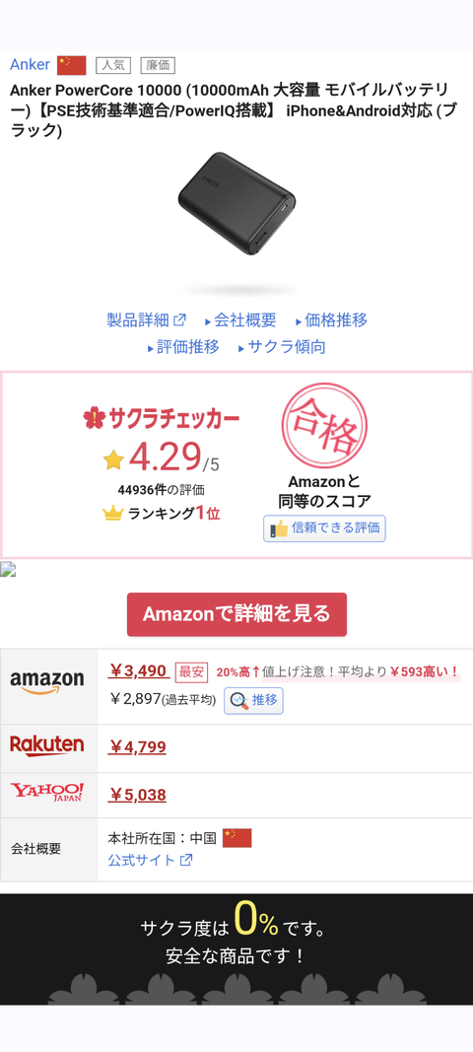The width and height of the screenshot is (473, 1052).
Task: Jump to 価格推移 section
Action: point(331,320)
